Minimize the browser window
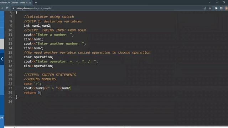 217,2
